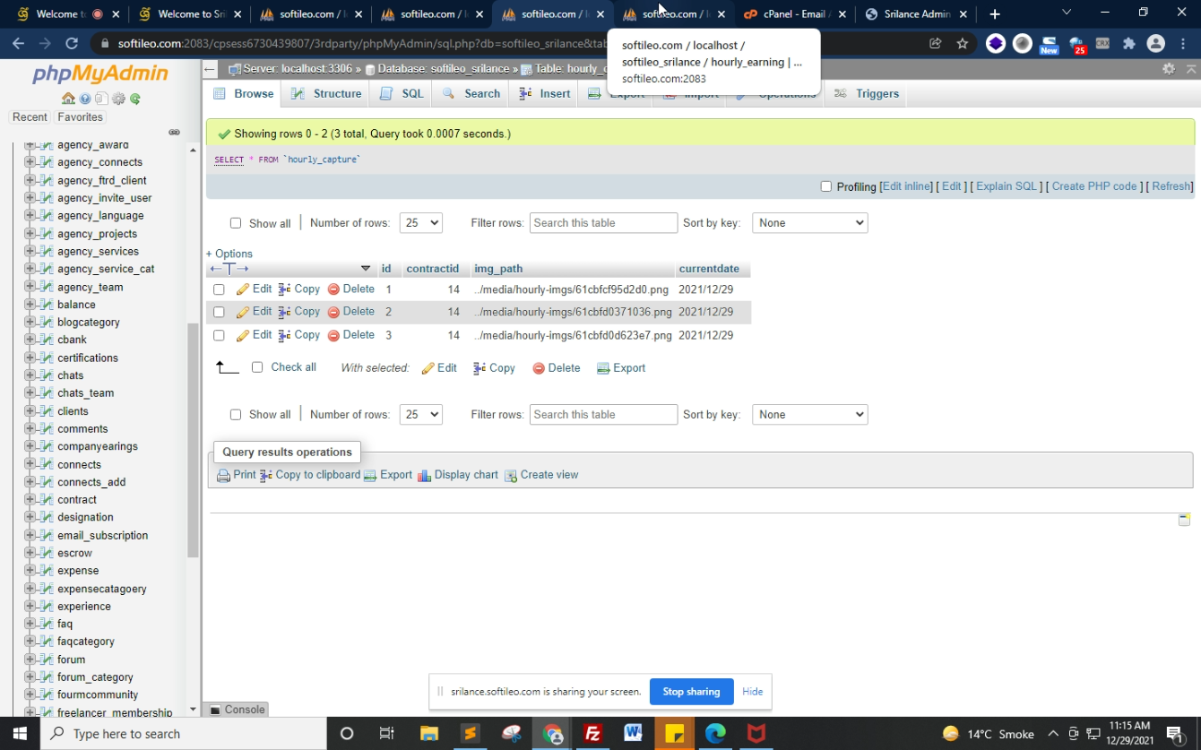1201x750 pixels.
Task: Click the red Delete icon for row 2
Action: 333,312
